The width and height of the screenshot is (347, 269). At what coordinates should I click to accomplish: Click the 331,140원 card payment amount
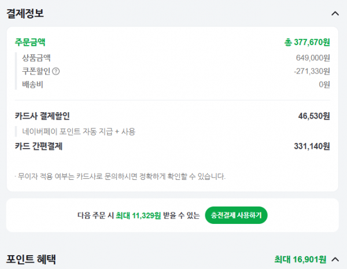click(x=312, y=146)
